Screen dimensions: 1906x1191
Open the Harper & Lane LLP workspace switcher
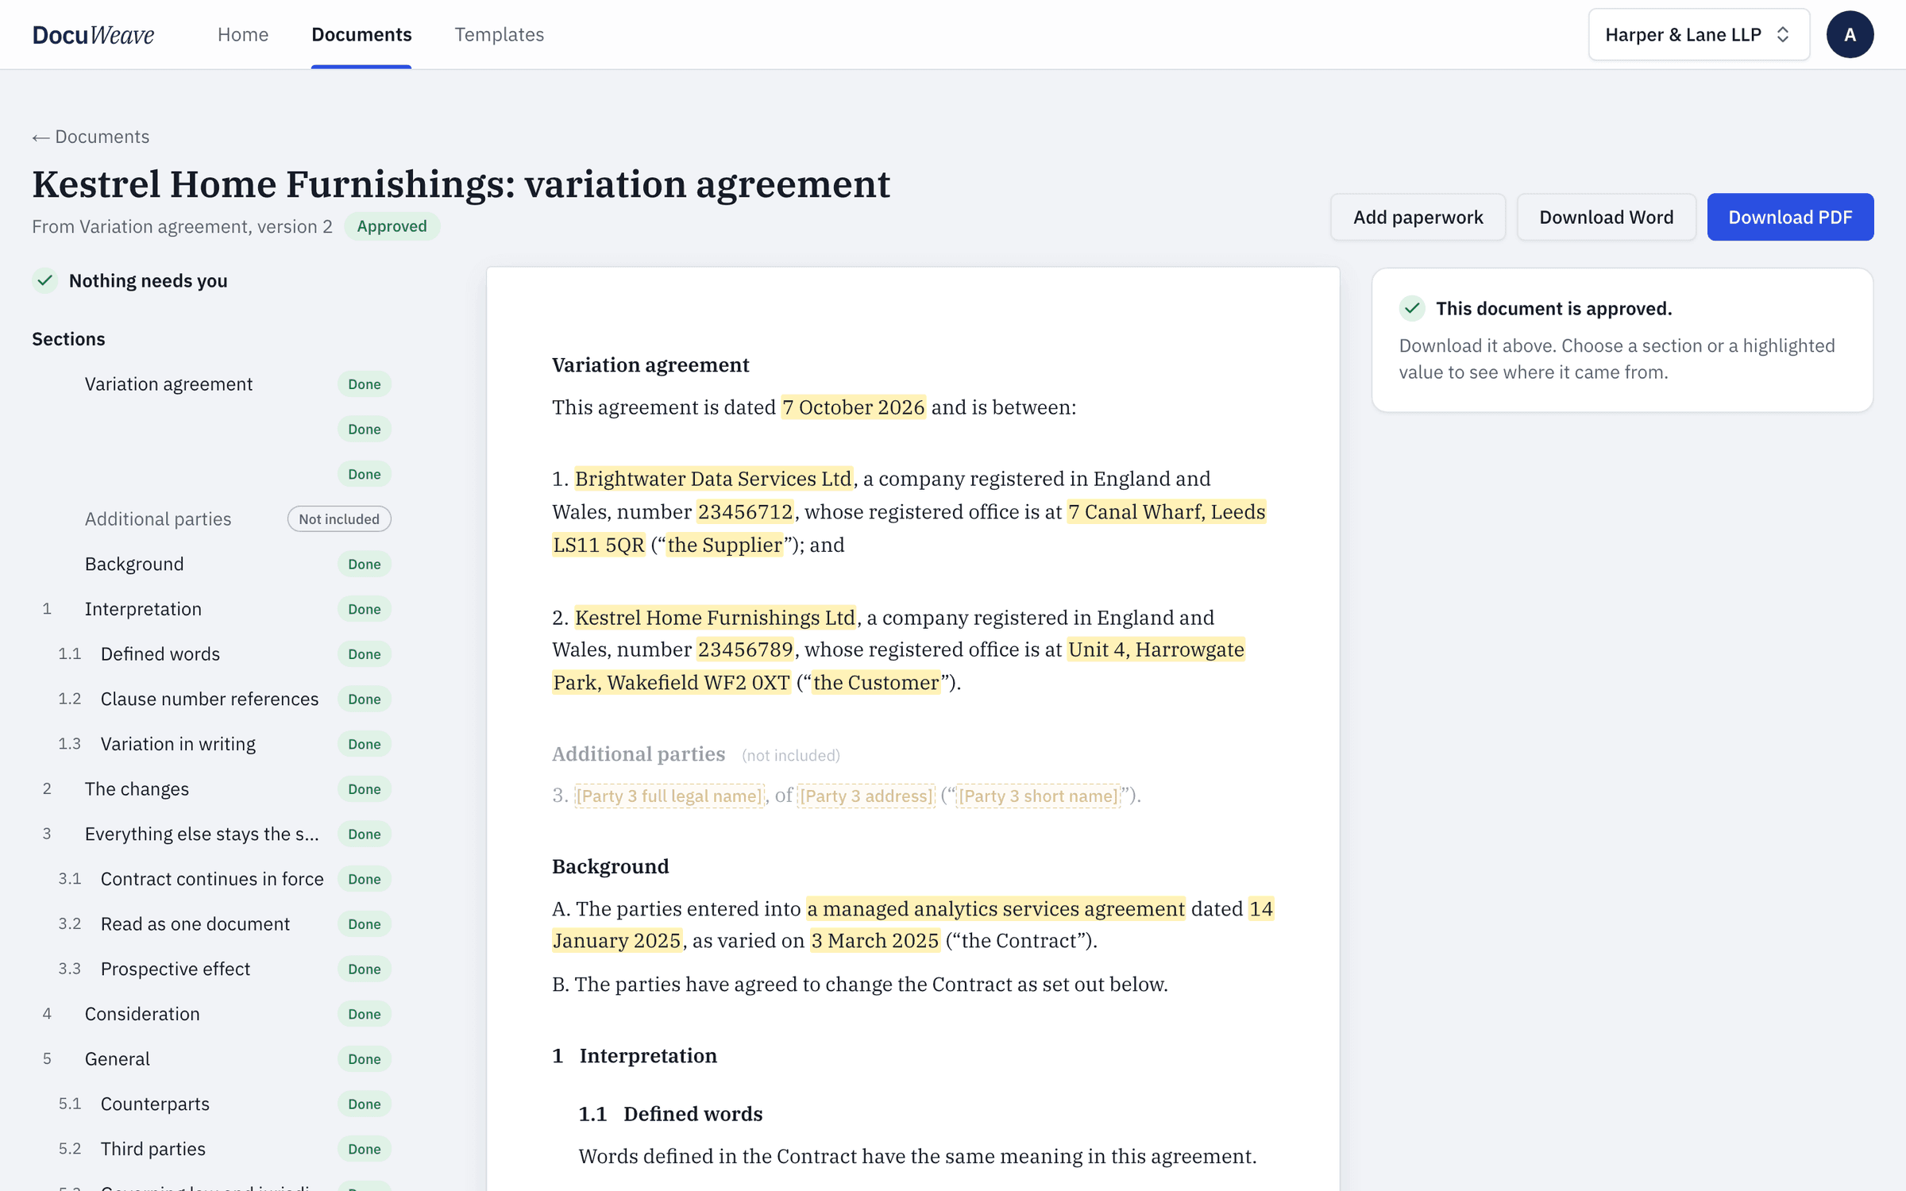[1698, 34]
